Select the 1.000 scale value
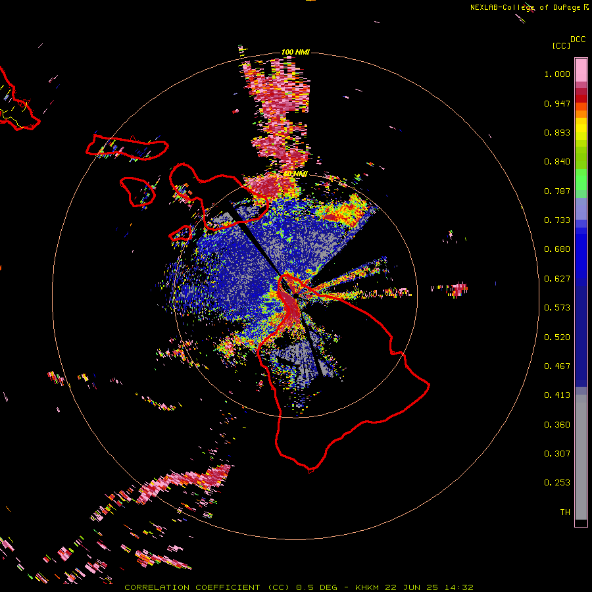This screenshot has height=592, width=592. point(557,74)
